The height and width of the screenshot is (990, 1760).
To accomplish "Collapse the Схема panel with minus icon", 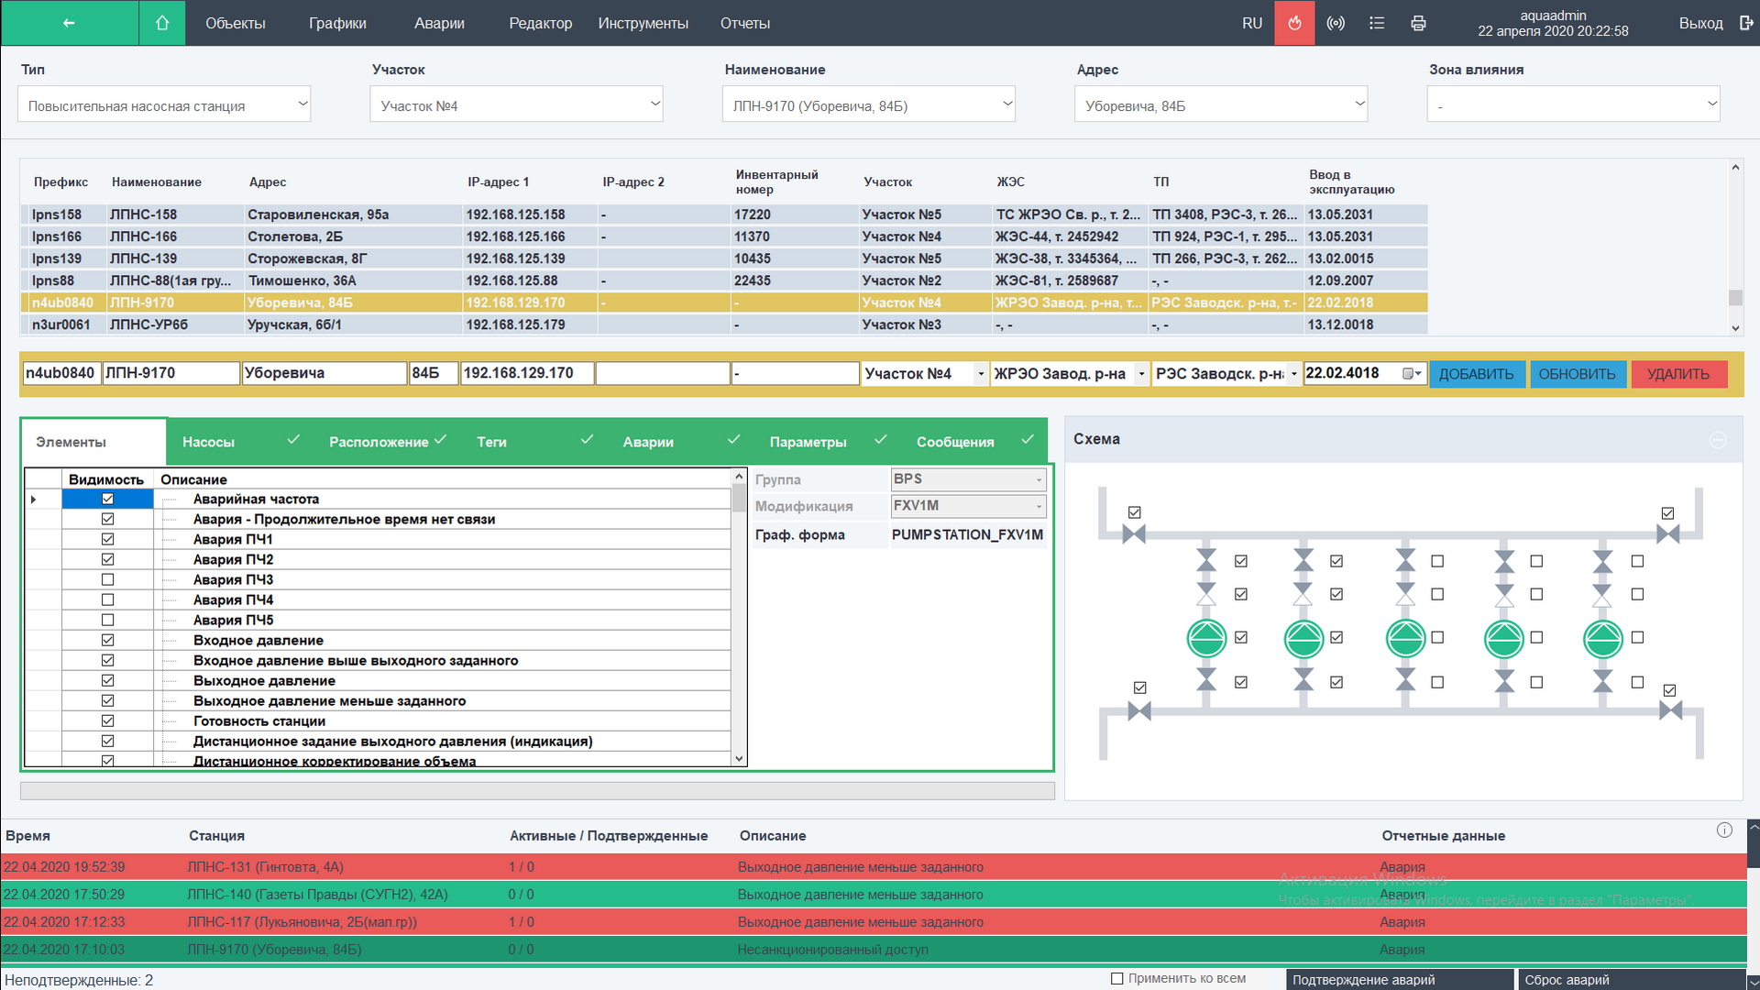I will point(1718,440).
